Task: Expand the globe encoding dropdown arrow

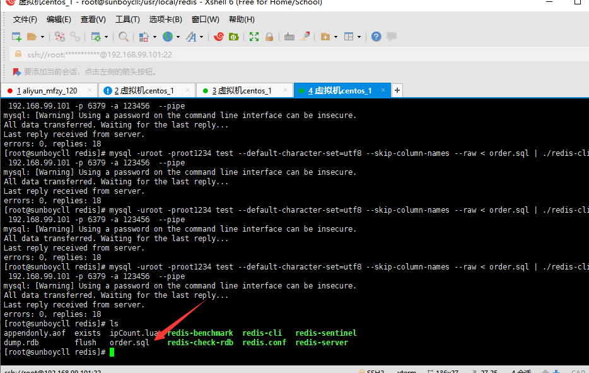Action: pos(178,37)
